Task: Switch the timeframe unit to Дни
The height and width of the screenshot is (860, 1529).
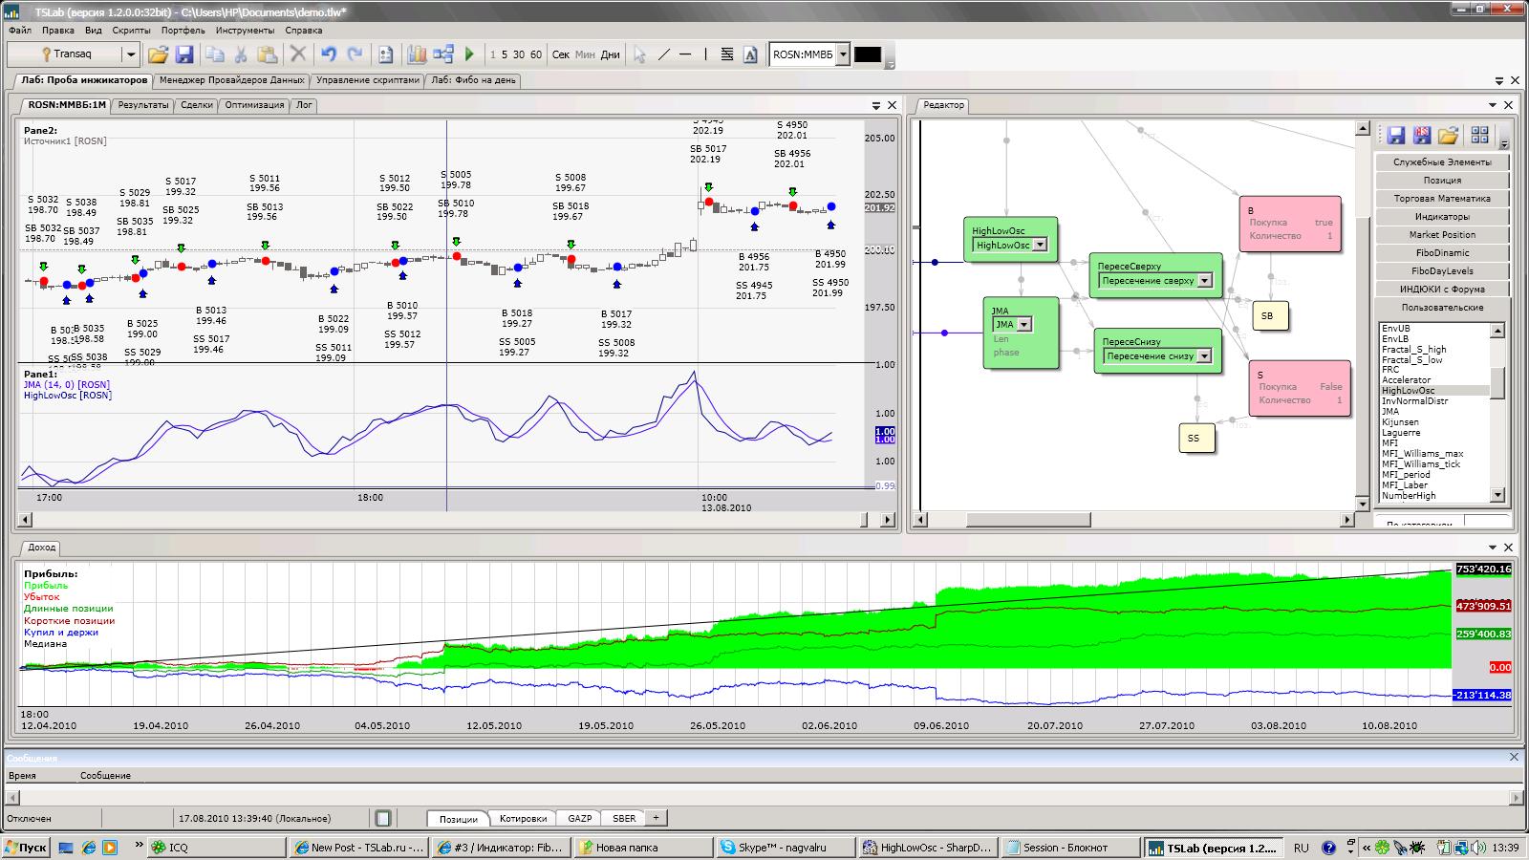Action: coord(610,54)
